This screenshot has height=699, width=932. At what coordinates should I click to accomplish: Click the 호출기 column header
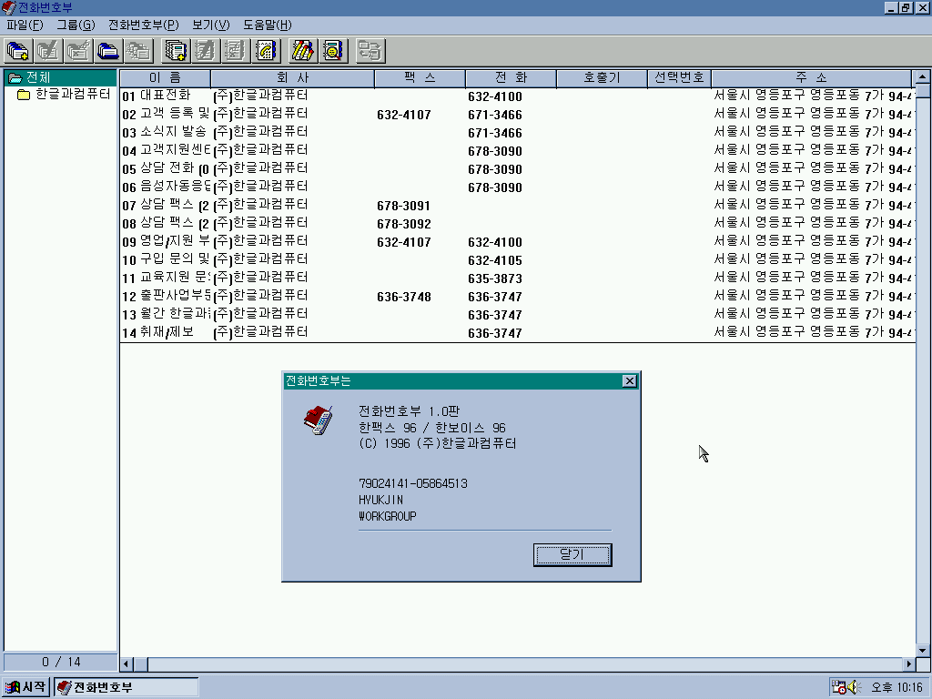coord(602,78)
